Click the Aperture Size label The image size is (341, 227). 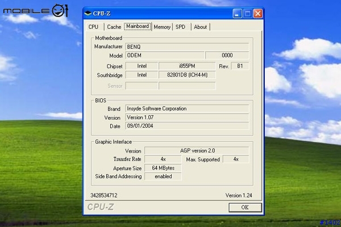[x=127, y=169]
